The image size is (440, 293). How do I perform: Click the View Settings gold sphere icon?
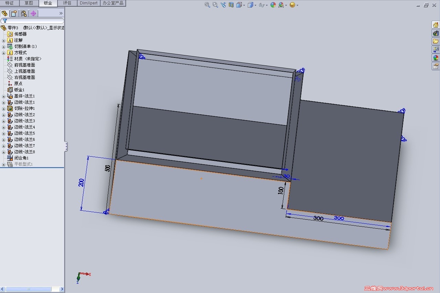[x=292, y=5]
